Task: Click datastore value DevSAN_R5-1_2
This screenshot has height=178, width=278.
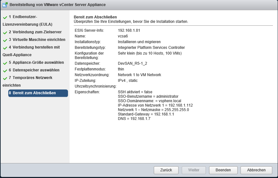Action: pyautogui.click(x=132, y=63)
